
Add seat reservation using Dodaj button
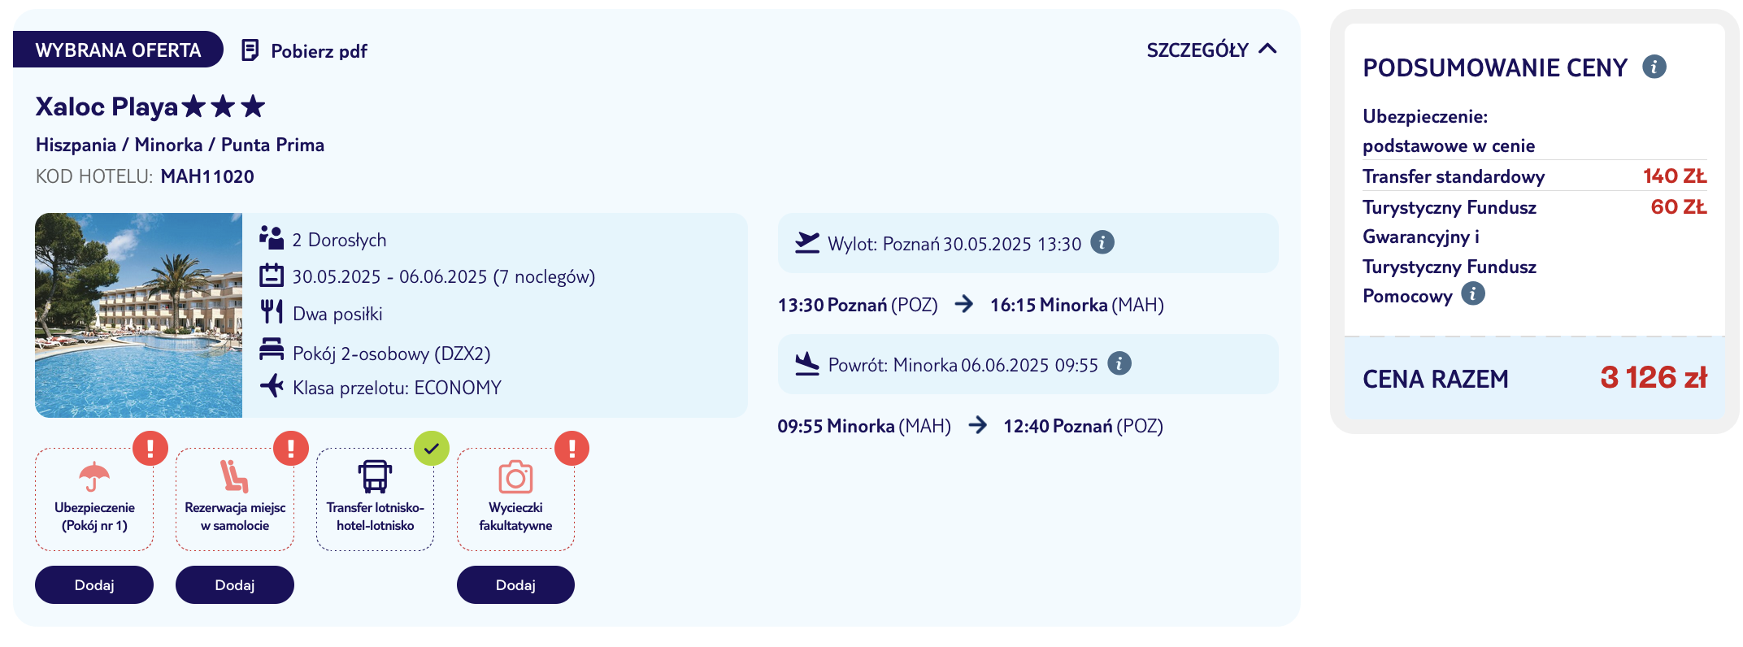pyautogui.click(x=235, y=585)
